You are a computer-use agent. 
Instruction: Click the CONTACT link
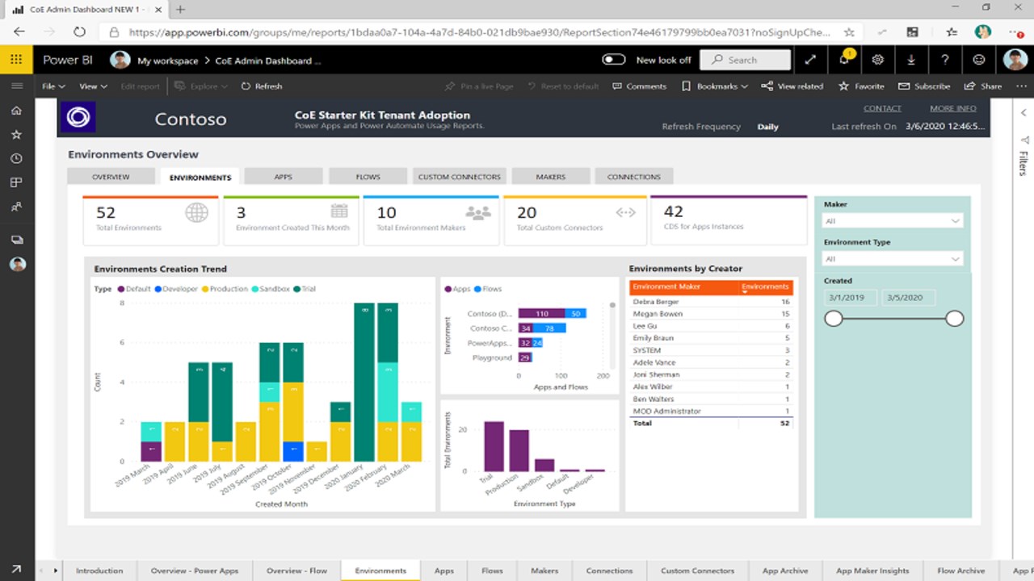(x=882, y=108)
